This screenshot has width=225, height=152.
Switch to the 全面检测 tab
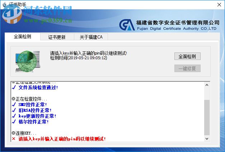pos(23,36)
